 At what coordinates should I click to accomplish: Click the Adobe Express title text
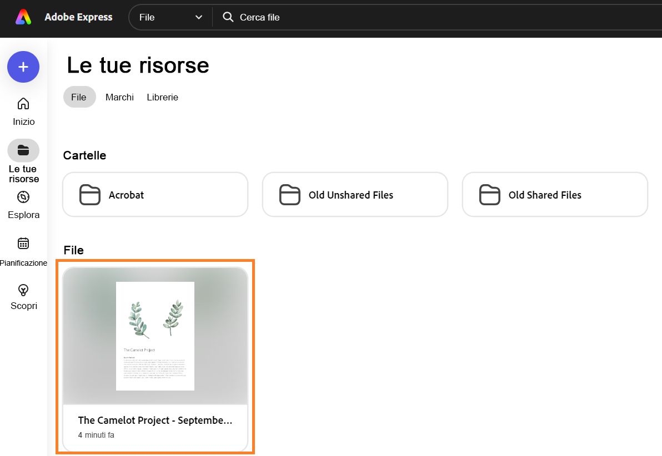coord(78,17)
